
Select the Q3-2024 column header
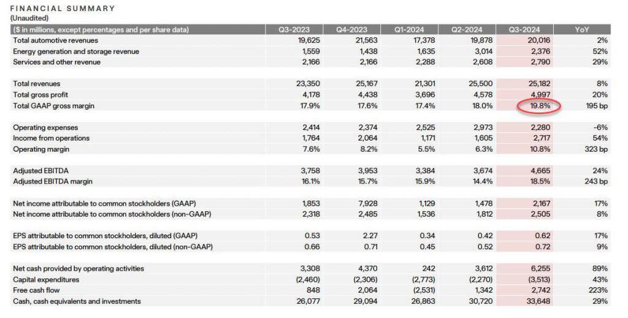[524, 29]
